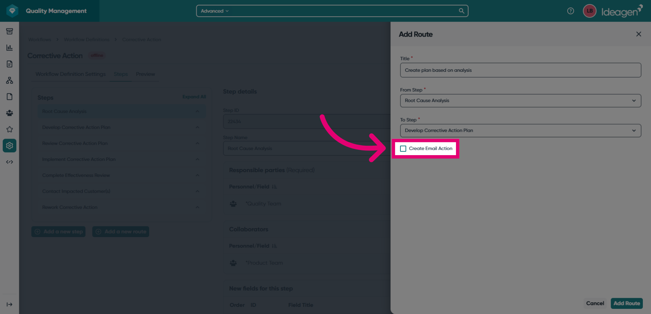651x314 pixels.
Task: Collapse the Root Cause Analysis step chevron
Action: click(x=197, y=111)
